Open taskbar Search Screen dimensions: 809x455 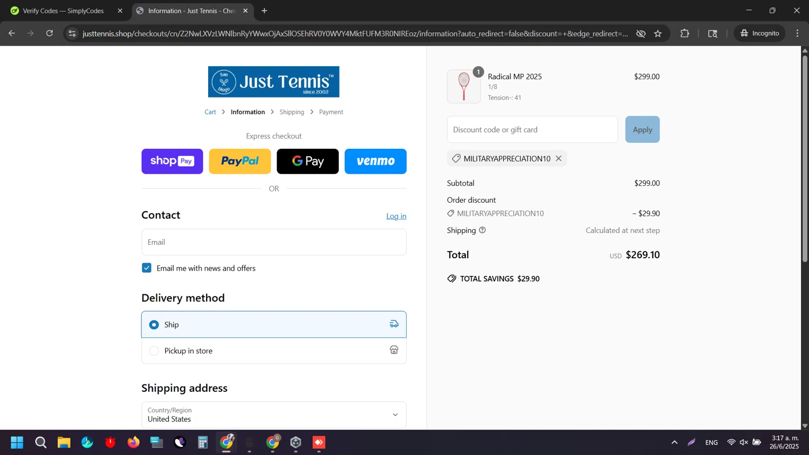point(40,443)
